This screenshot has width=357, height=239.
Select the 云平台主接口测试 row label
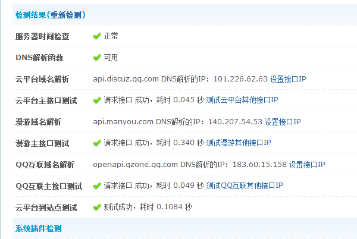46,100
